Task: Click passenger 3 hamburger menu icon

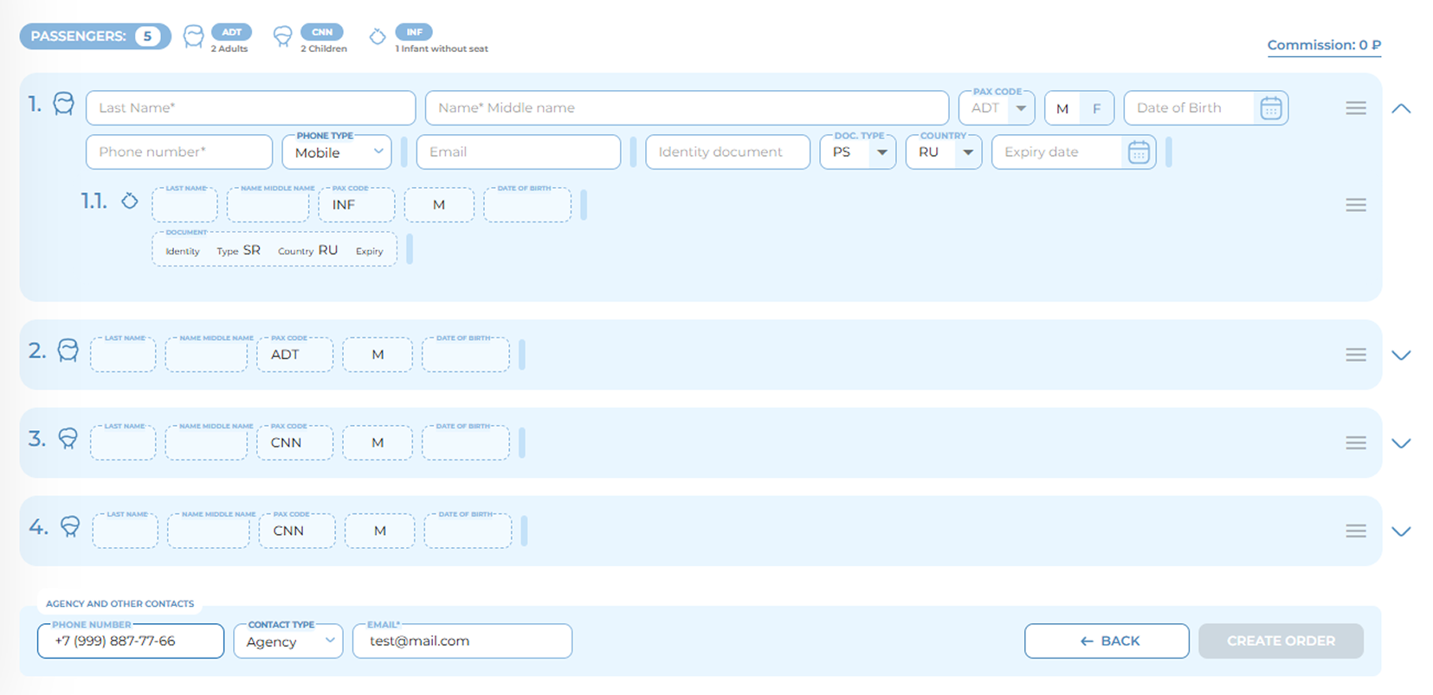Action: coord(1355,443)
